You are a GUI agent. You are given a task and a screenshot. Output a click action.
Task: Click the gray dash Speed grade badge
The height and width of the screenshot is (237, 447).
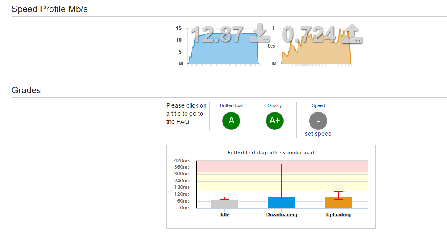tap(318, 121)
